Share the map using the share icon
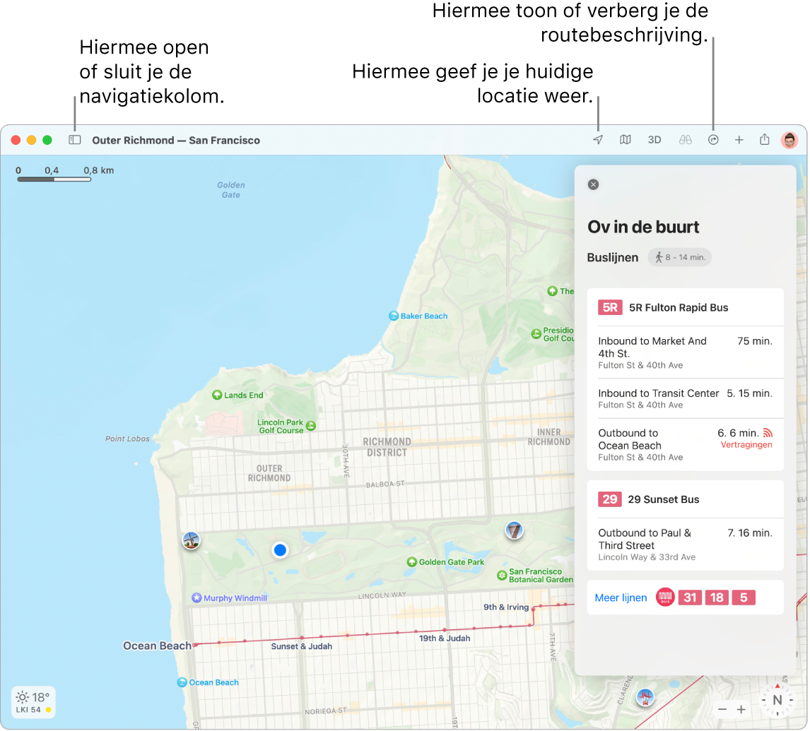810x731 pixels. tap(764, 140)
